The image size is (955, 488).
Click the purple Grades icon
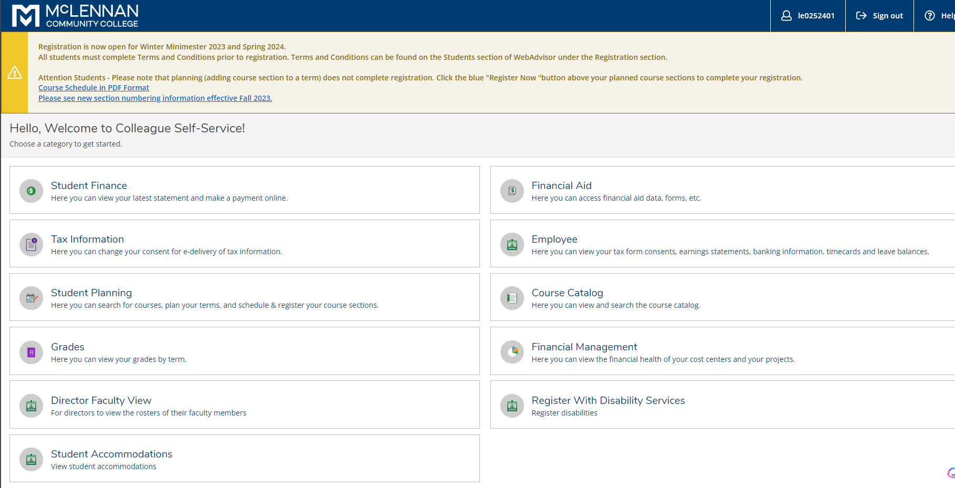click(x=31, y=352)
